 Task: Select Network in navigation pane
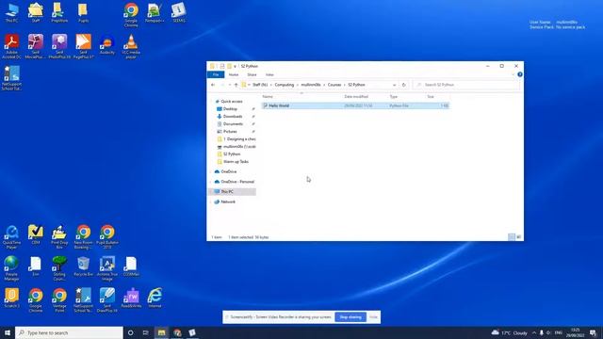point(228,202)
